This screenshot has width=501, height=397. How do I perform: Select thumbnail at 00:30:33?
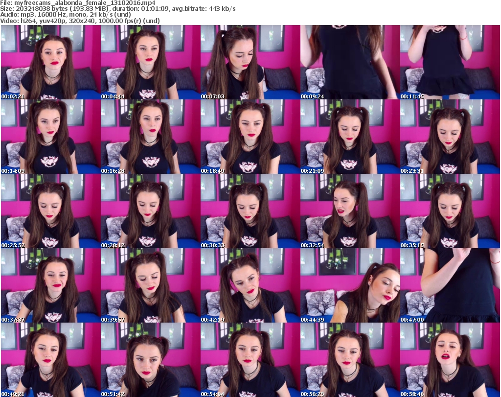(x=250, y=211)
